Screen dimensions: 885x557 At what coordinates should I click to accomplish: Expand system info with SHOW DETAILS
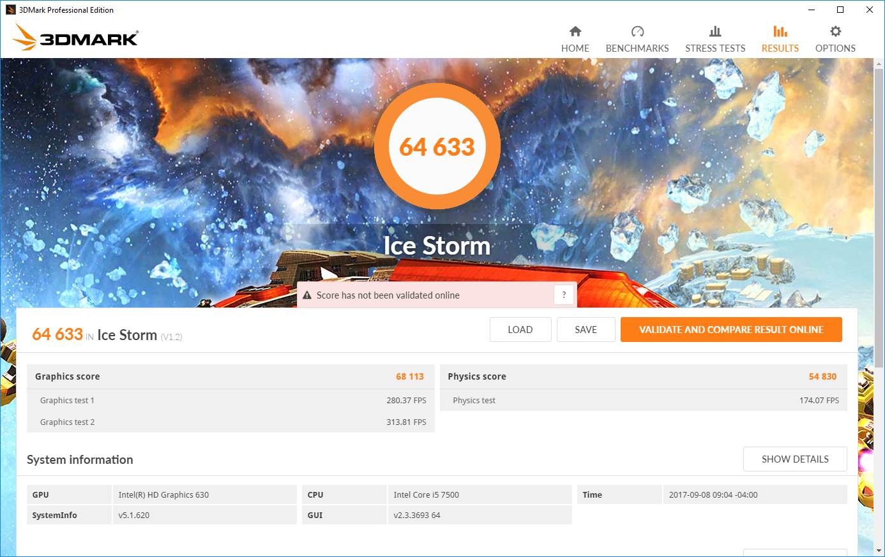coord(795,459)
